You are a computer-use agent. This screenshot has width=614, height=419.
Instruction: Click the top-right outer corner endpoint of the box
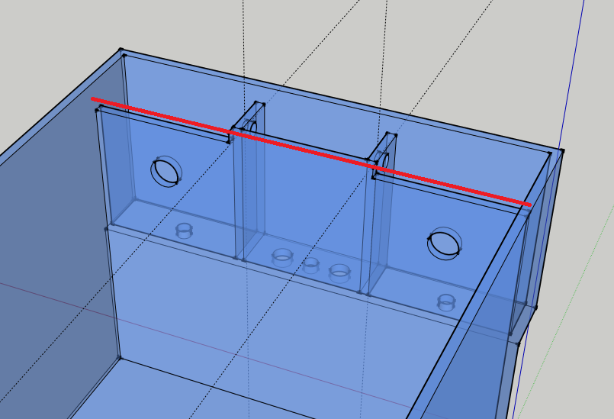coord(562,150)
